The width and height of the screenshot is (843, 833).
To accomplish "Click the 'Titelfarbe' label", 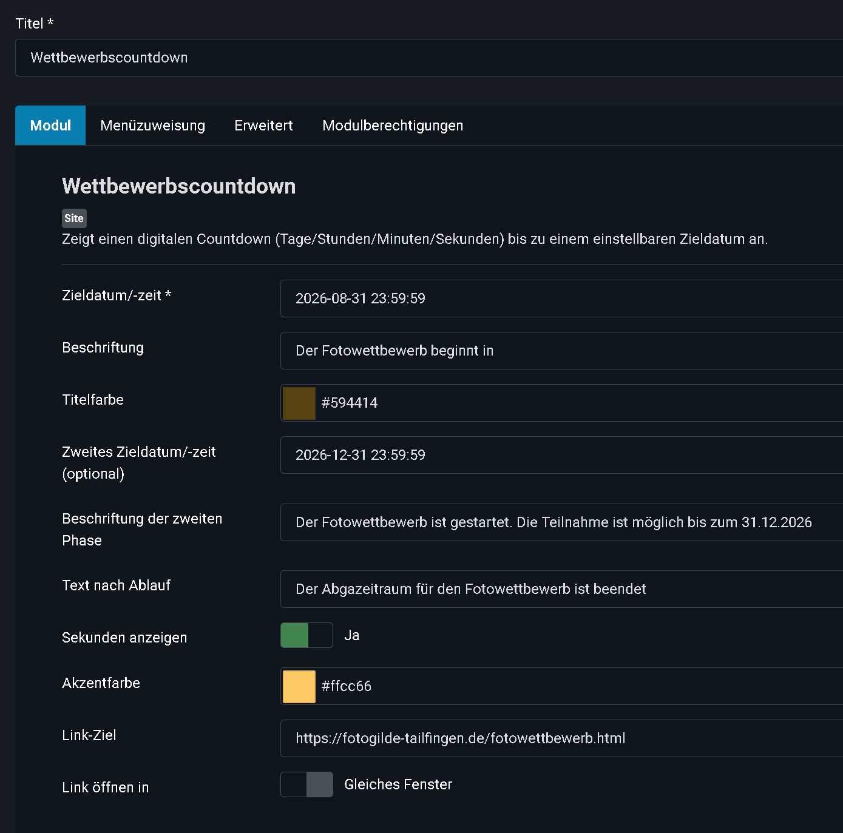I will 93,400.
